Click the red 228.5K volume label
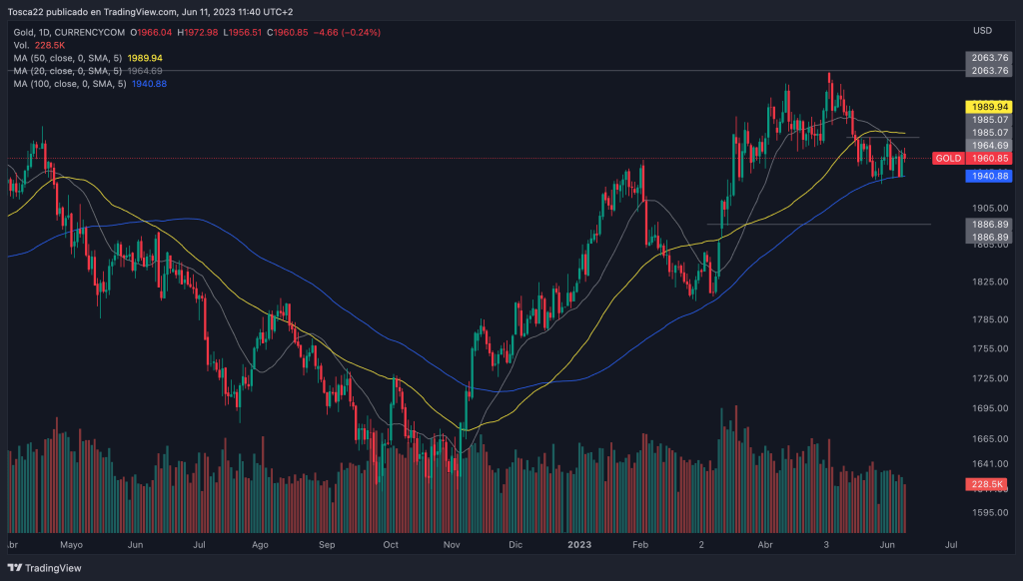1023x581 pixels. click(989, 484)
